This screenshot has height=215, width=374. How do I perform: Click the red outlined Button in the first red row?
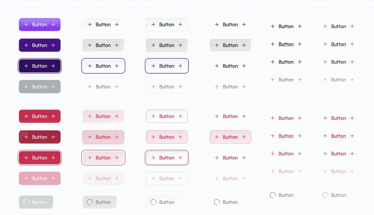[x=167, y=116]
